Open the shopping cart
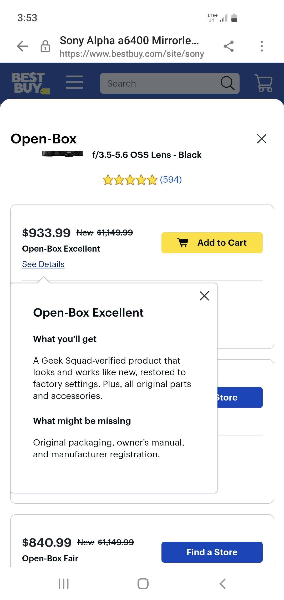This screenshot has height=600, width=284. (x=263, y=83)
